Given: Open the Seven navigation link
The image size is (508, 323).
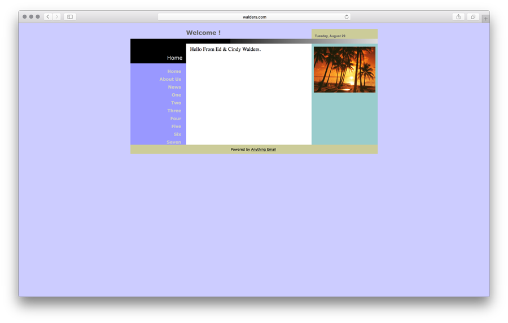Looking at the screenshot, I should [174, 142].
